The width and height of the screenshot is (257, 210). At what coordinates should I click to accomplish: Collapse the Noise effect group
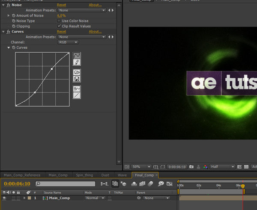(x=3, y=5)
